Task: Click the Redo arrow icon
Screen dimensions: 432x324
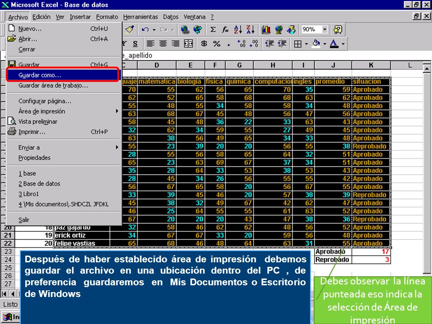Action: (164, 30)
